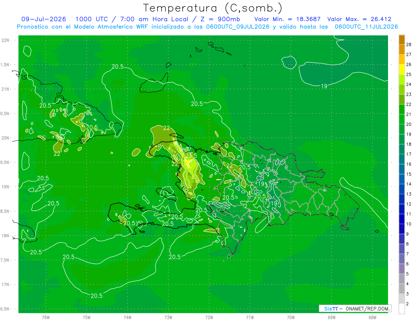Click the "SisTT – ONAMET/REP.DOM." credit box
Screen dimensions: 418x322
point(355,308)
